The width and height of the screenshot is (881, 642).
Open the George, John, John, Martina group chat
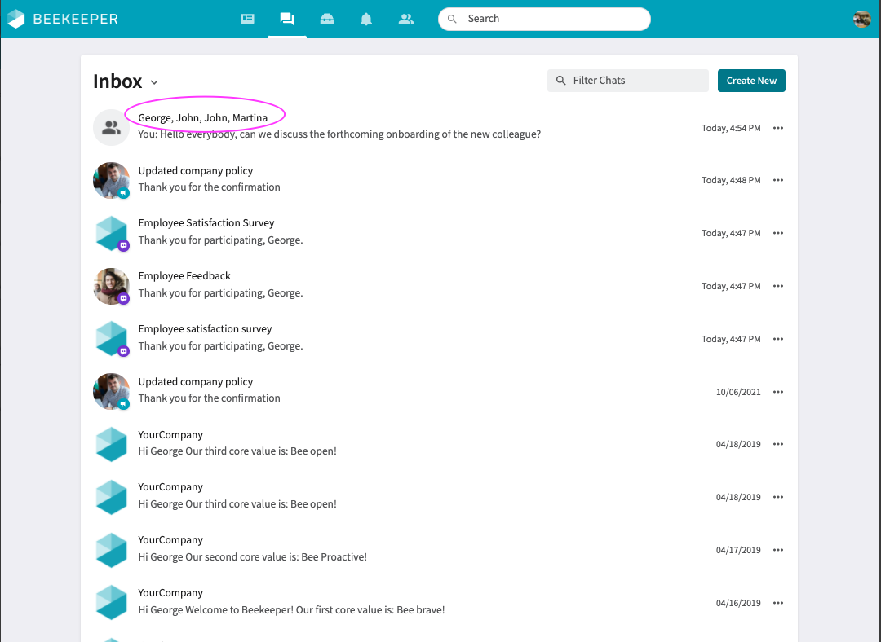pos(439,127)
